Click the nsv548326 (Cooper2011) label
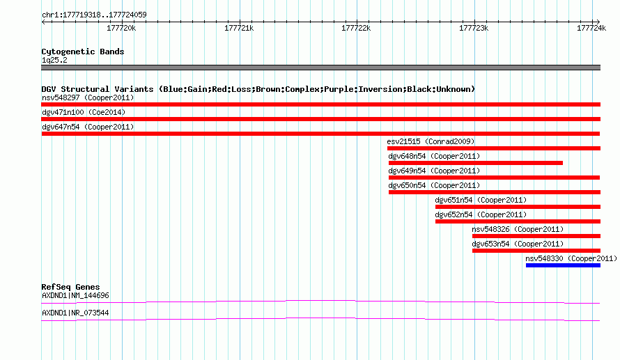 tap(518, 229)
